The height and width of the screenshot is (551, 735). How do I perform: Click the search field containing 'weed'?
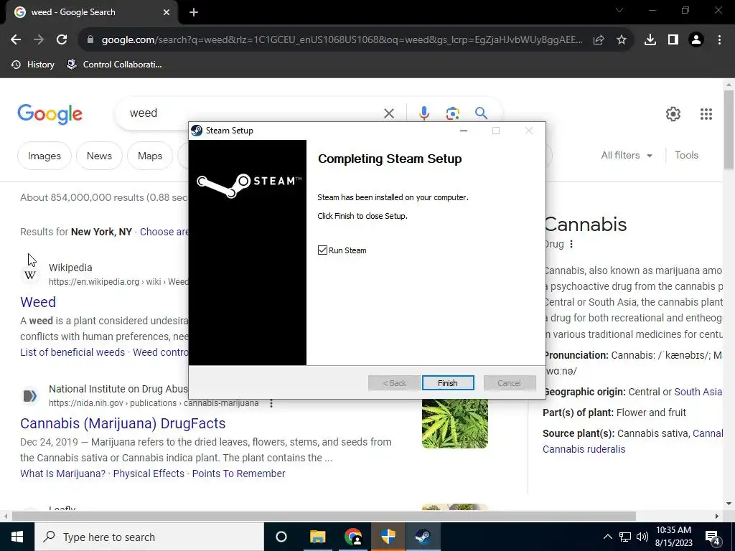point(253,113)
